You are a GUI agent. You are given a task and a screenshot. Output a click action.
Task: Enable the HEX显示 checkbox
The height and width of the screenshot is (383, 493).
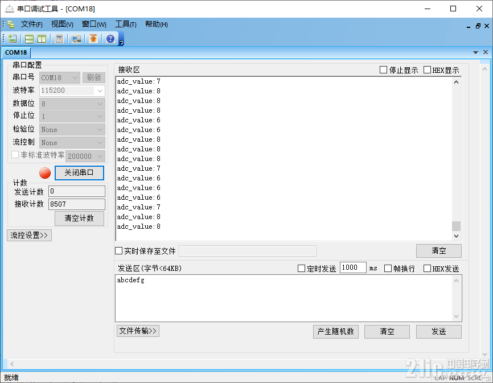(427, 70)
